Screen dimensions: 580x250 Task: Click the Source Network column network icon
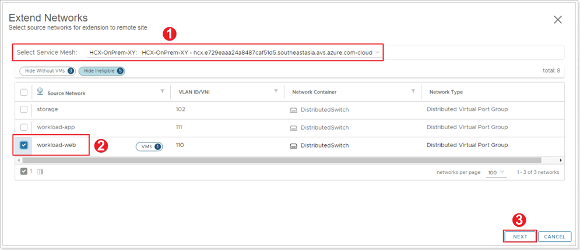[x=40, y=91]
